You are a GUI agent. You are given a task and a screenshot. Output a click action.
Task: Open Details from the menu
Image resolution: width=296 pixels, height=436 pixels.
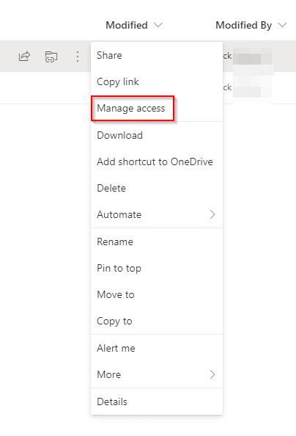pyautogui.click(x=157, y=402)
